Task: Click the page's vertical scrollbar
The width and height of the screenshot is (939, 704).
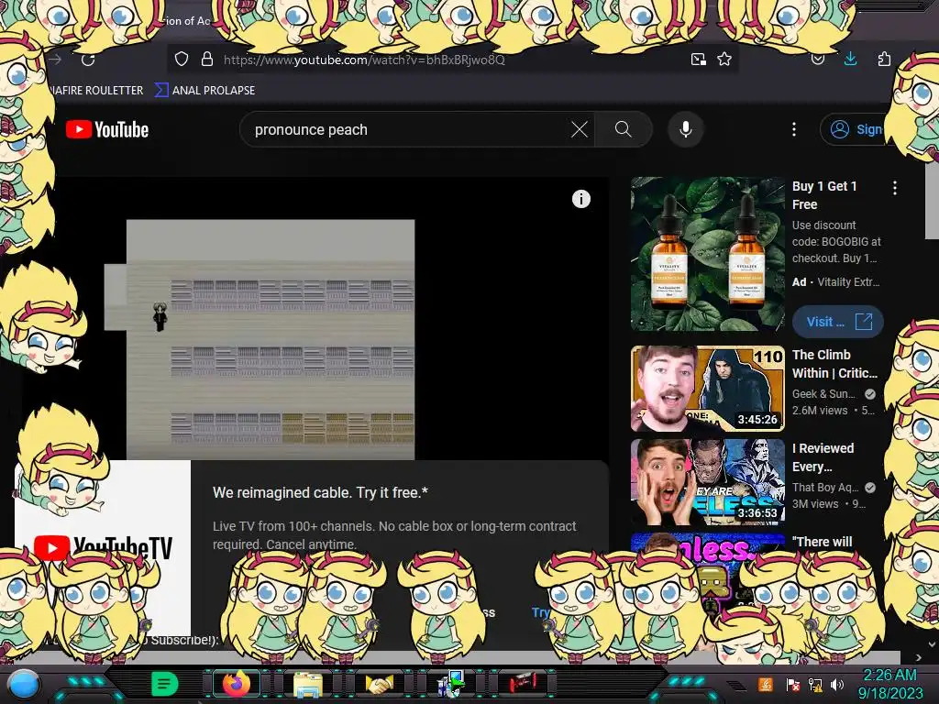Action: [932, 201]
